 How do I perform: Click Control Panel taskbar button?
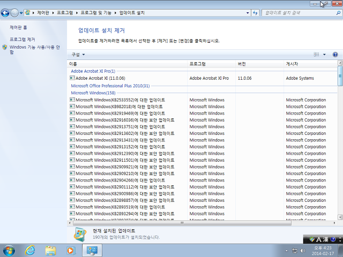92,251
